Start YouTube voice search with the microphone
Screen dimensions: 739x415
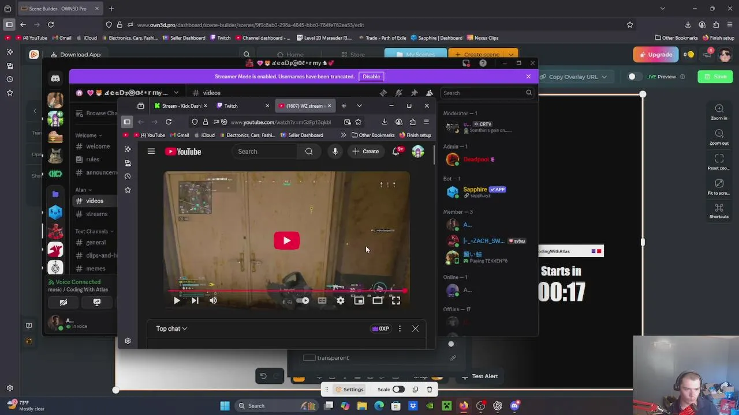click(335, 152)
